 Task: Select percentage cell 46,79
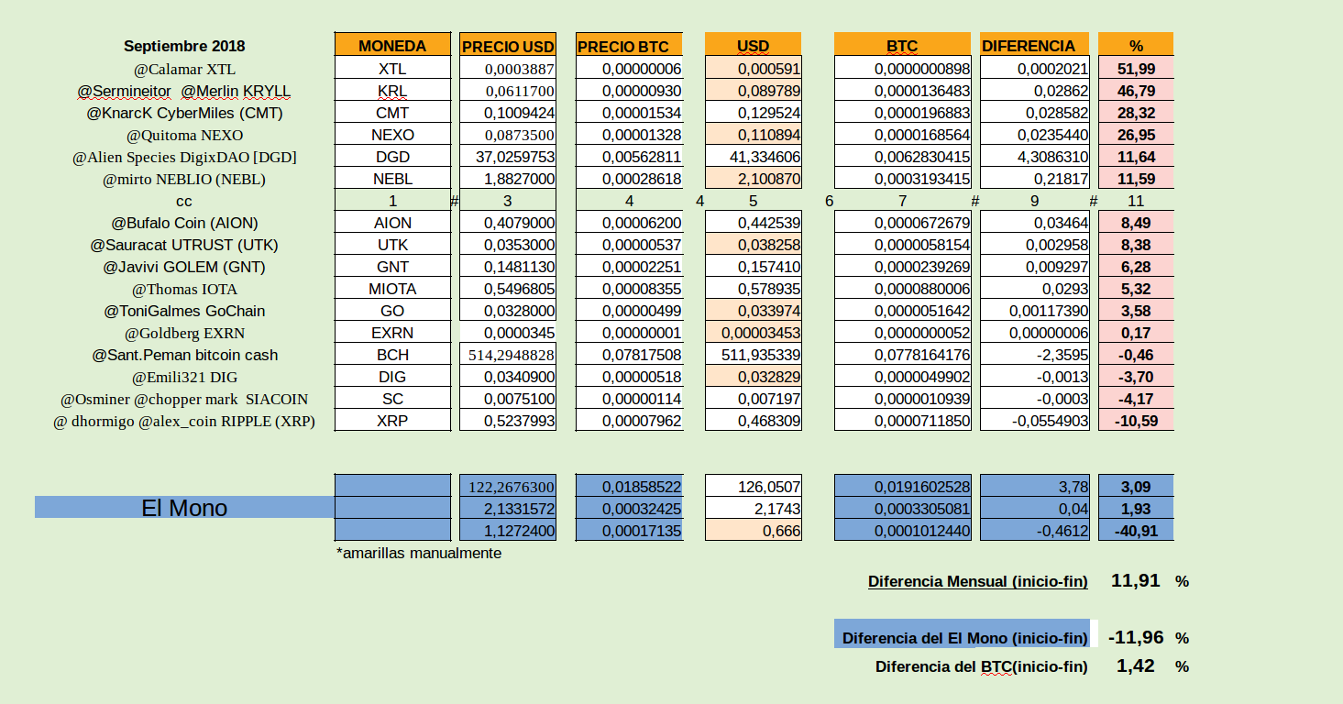pos(1136,91)
